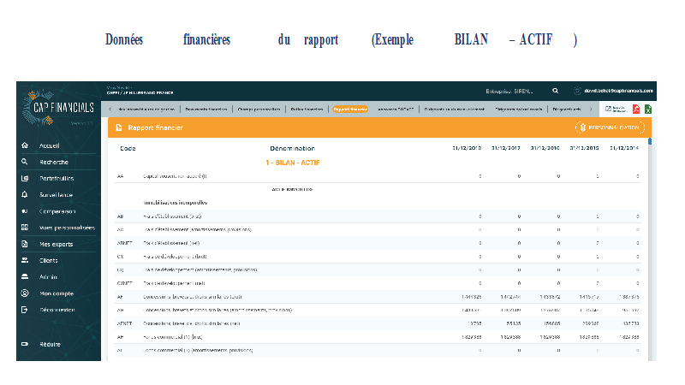Image resolution: width=685 pixels, height=385 pixels.
Task: Click the Déconnexion logout icon
Action: point(24,309)
